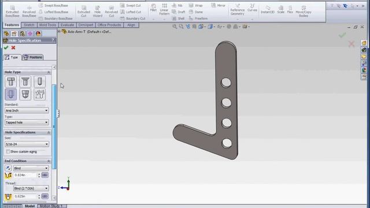Switch to the Sketch tab

pos(29,25)
